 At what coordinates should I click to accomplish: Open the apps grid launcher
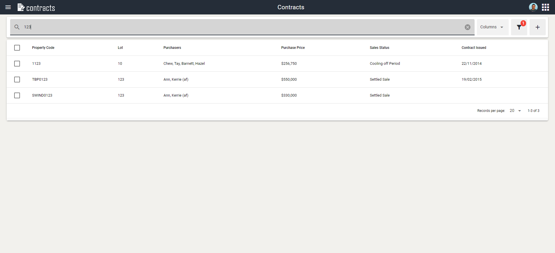[x=545, y=7]
